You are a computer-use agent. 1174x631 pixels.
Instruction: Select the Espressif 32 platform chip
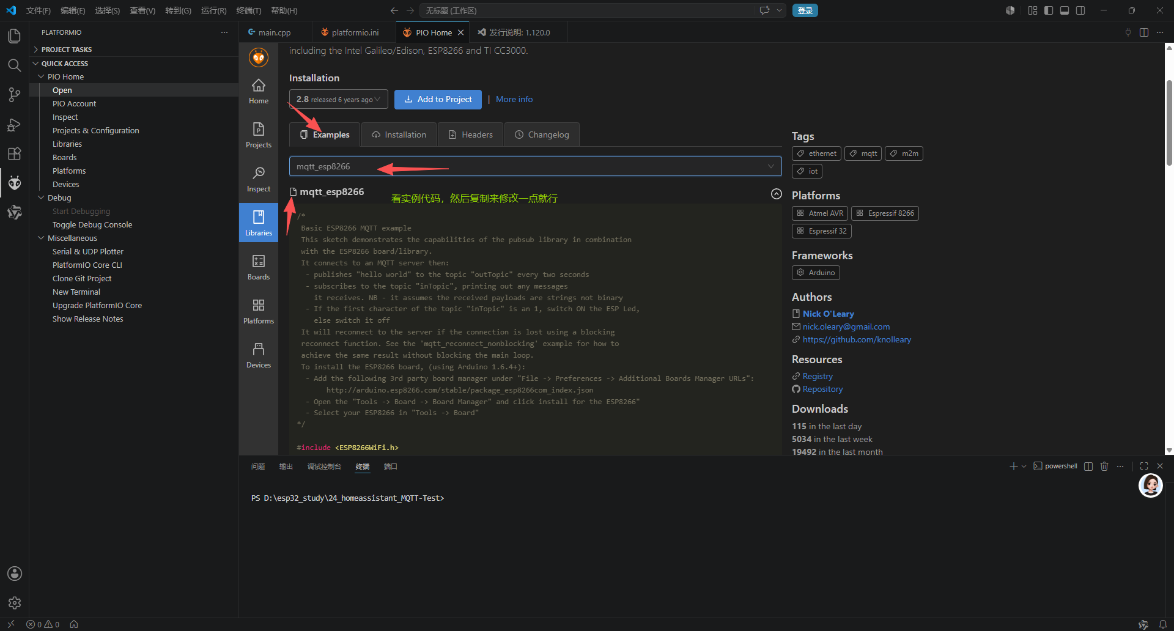click(x=822, y=231)
